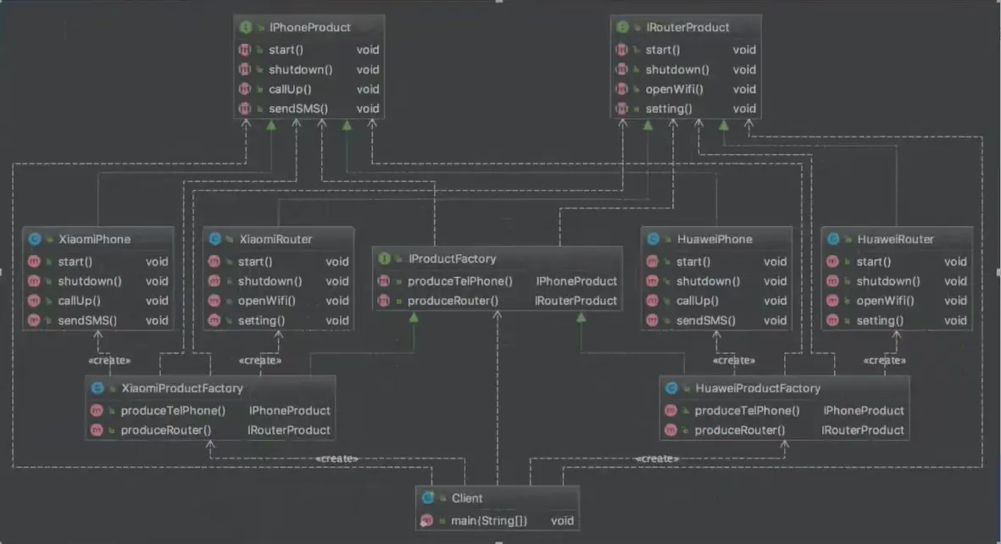Select the XiaomiRouter class title
This screenshot has width=1001, height=544.
(x=275, y=240)
